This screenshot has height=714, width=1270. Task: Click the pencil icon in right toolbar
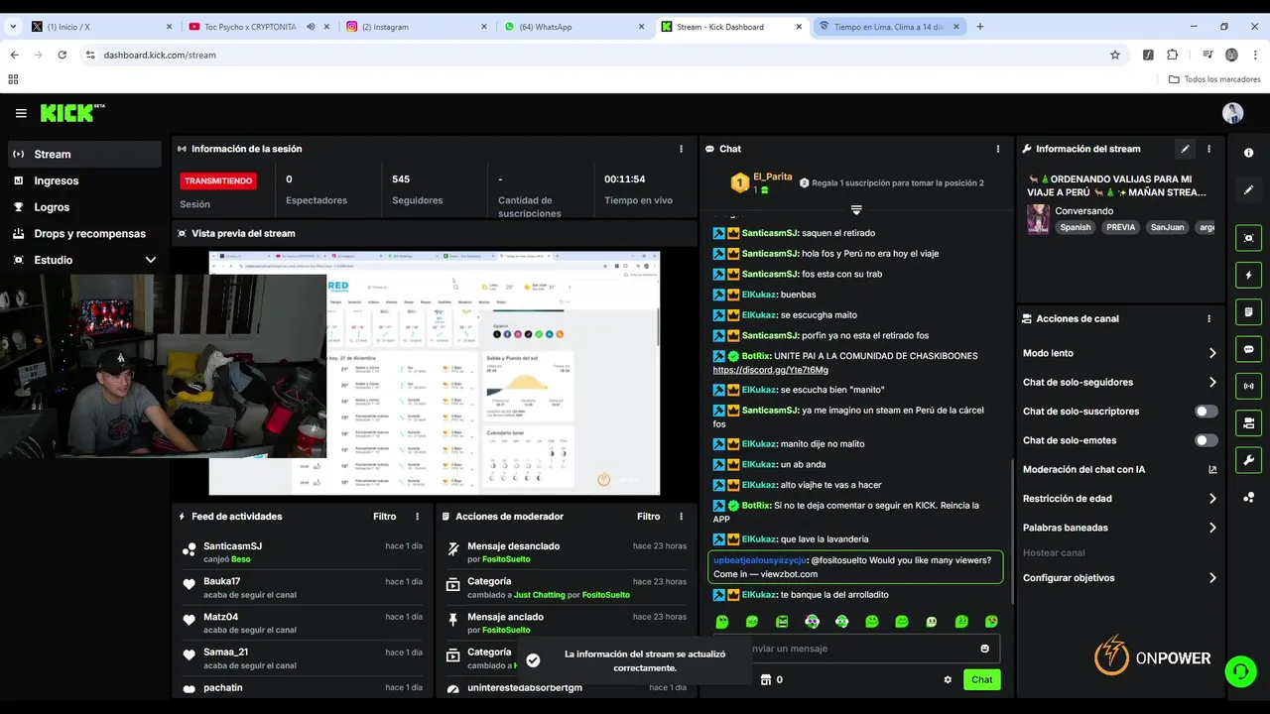coord(1248,189)
